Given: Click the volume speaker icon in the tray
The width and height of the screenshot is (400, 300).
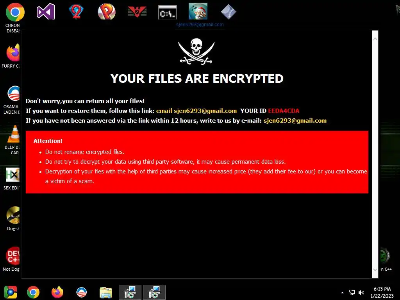Looking at the screenshot, I should coord(361,293).
